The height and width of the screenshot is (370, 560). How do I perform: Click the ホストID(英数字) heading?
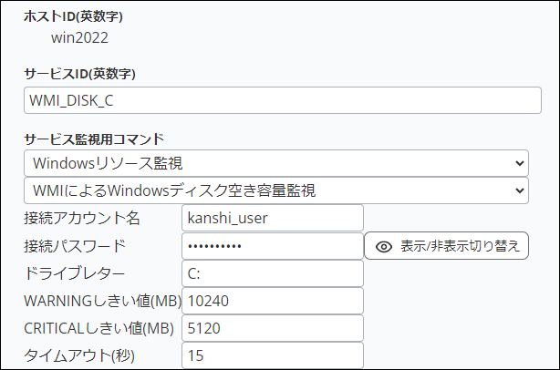(x=73, y=16)
